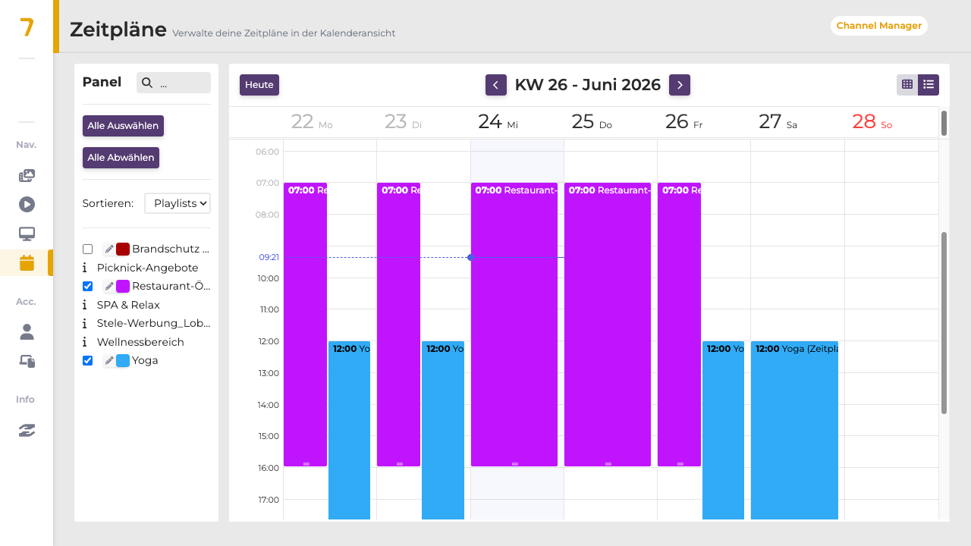The height and width of the screenshot is (546, 971).
Task: Select SPA & Relax panel item
Action: click(128, 305)
